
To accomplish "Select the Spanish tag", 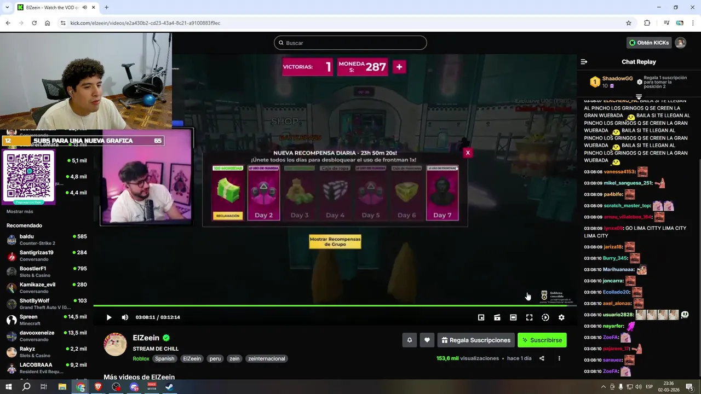I will (x=164, y=359).
